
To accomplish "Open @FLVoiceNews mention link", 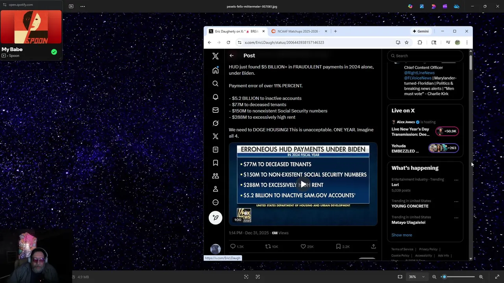I will [x=418, y=78].
